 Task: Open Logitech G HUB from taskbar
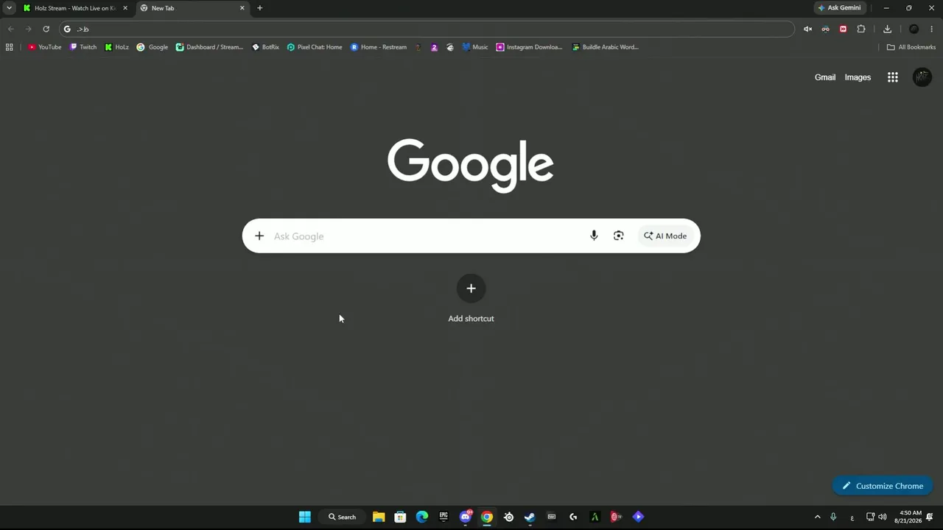coord(573,517)
